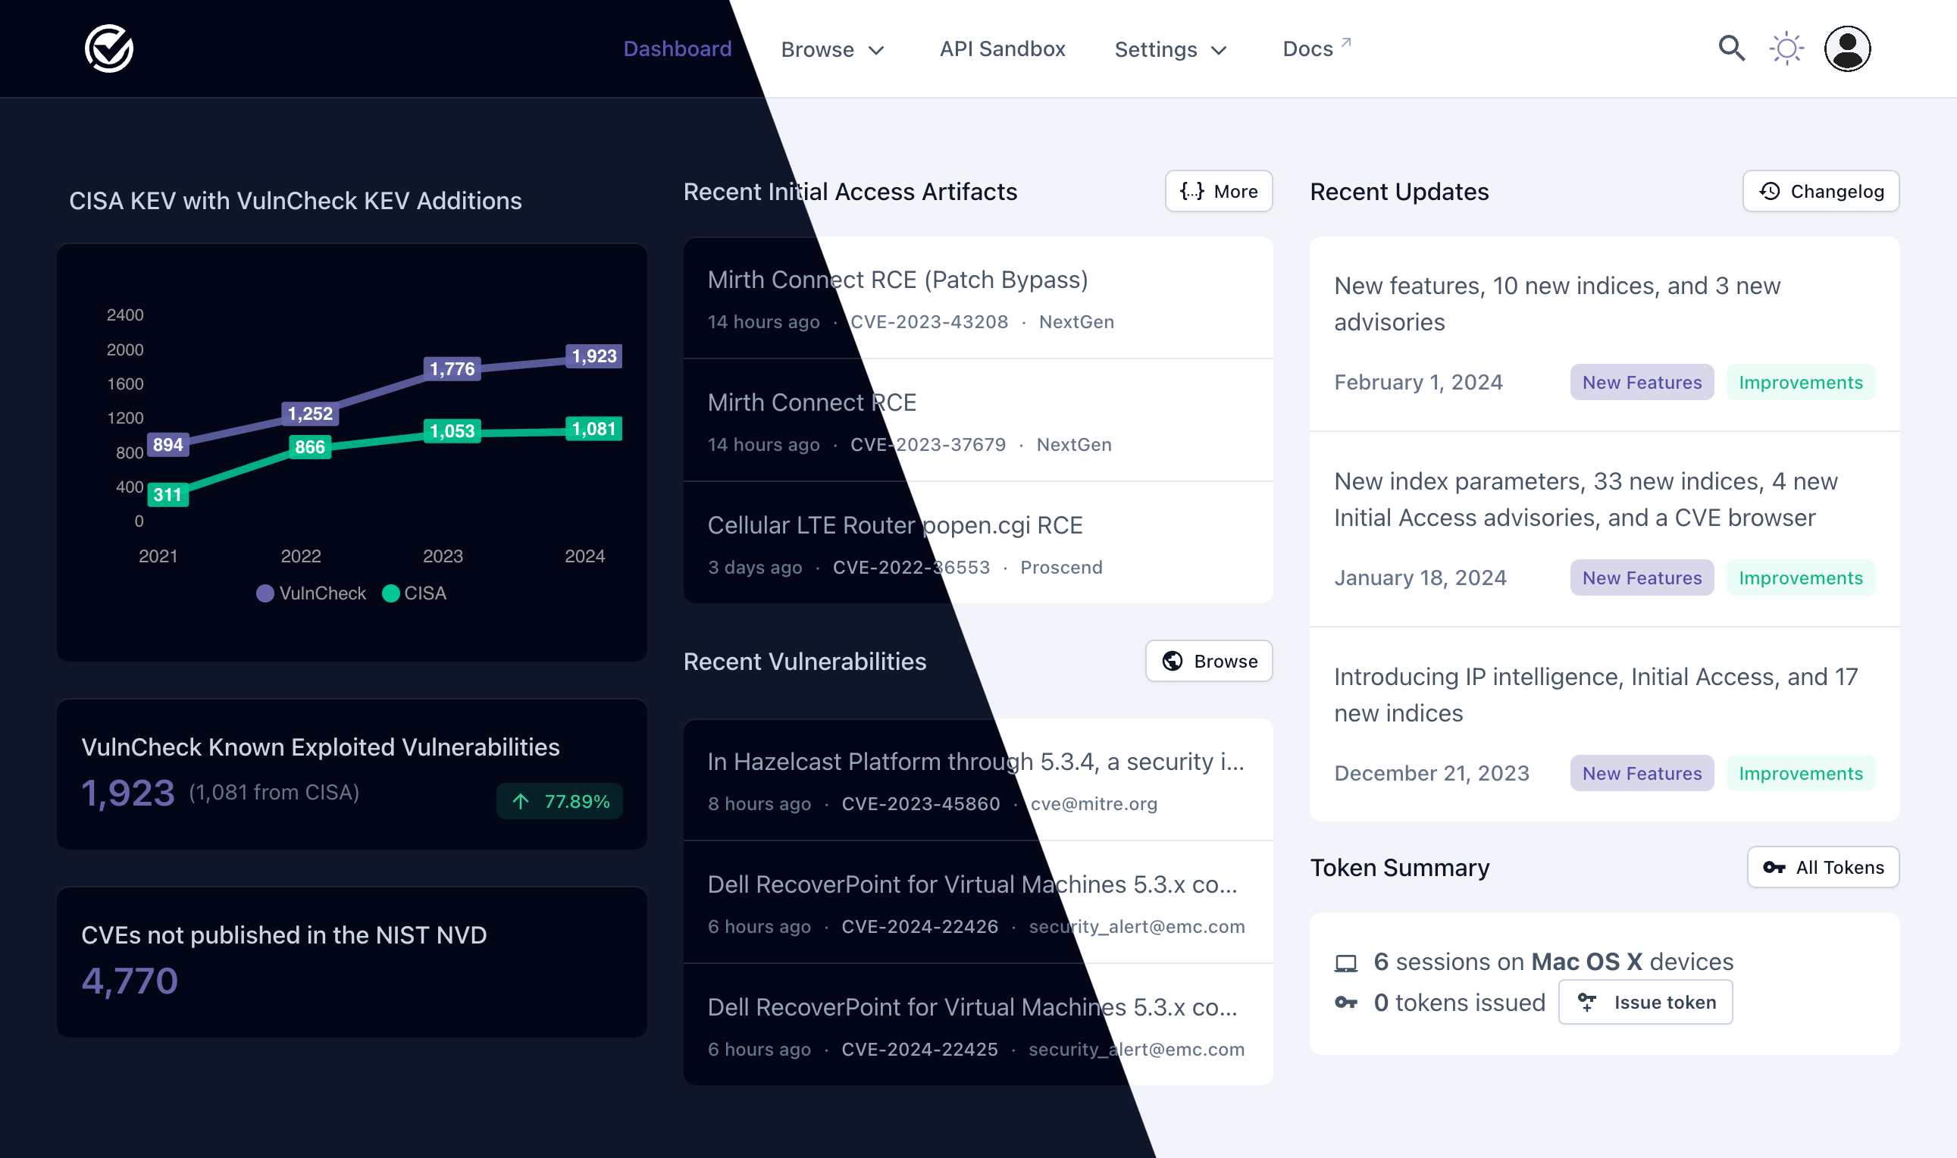Viewport: 1957px width, 1158px height.
Task: Click the braces icon in More button
Action: click(1191, 191)
